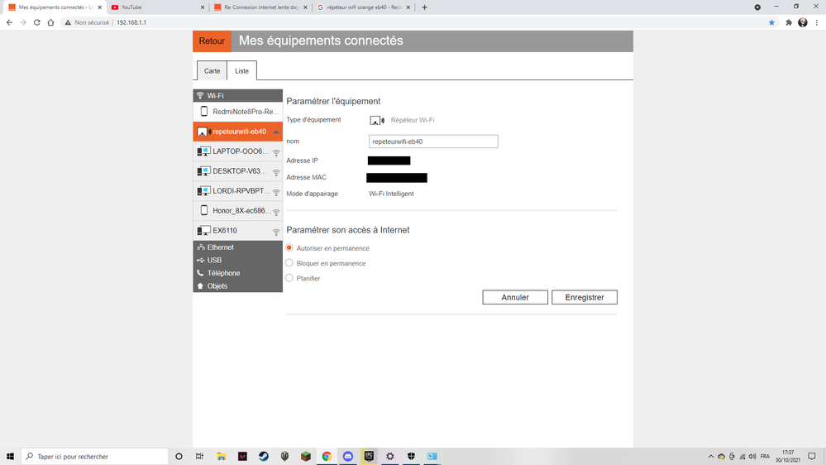
Task: Click phone icon beside Honor_8X entry
Action: click(204, 210)
